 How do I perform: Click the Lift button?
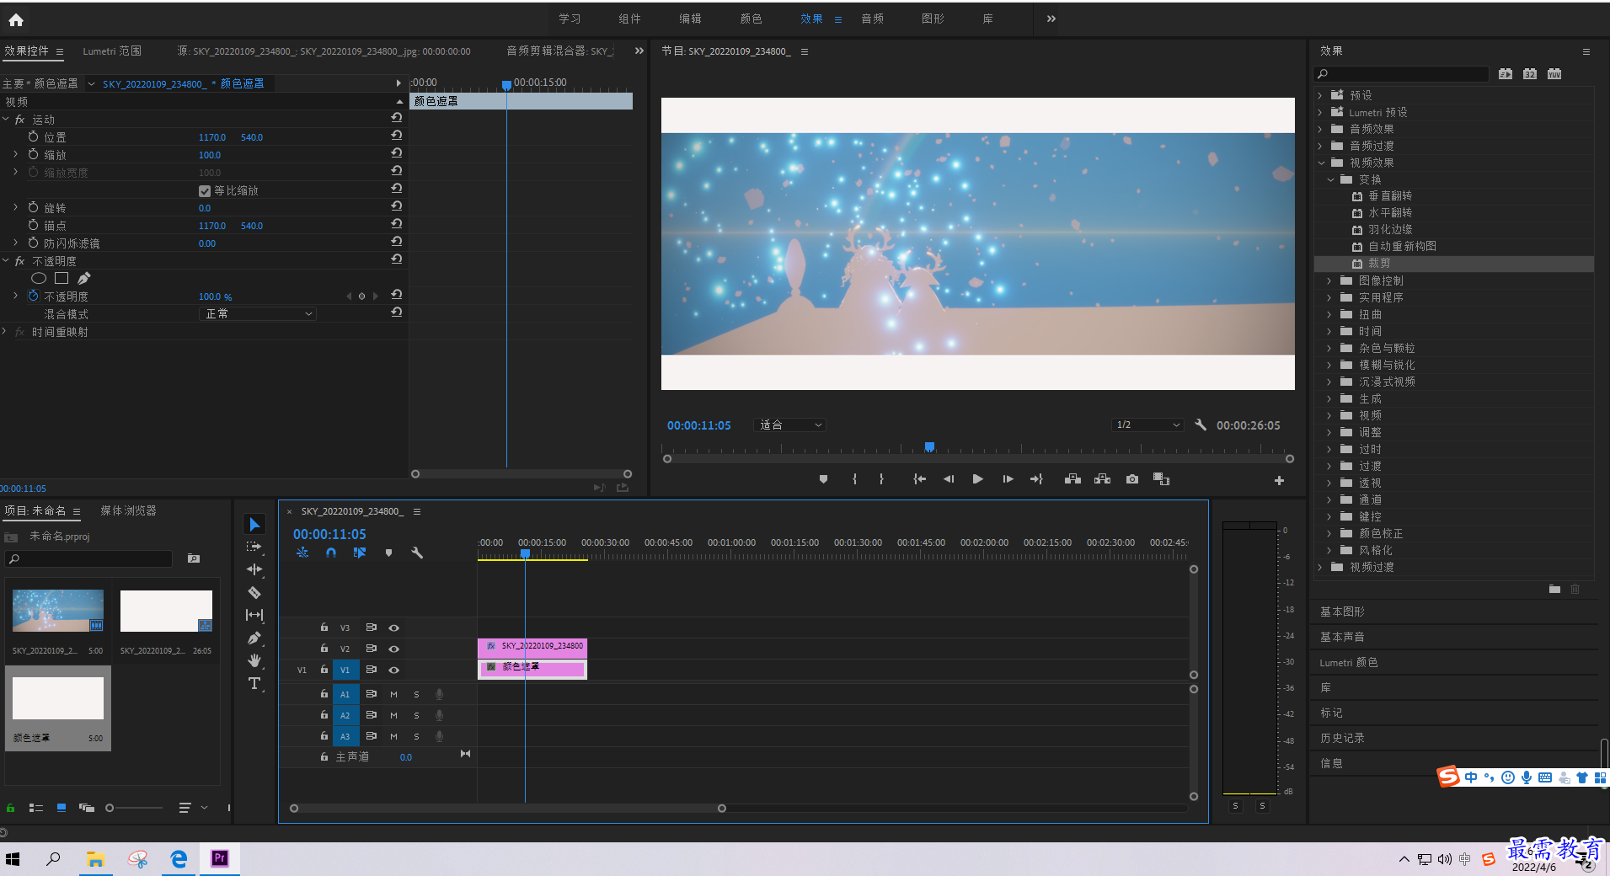tap(1072, 479)
